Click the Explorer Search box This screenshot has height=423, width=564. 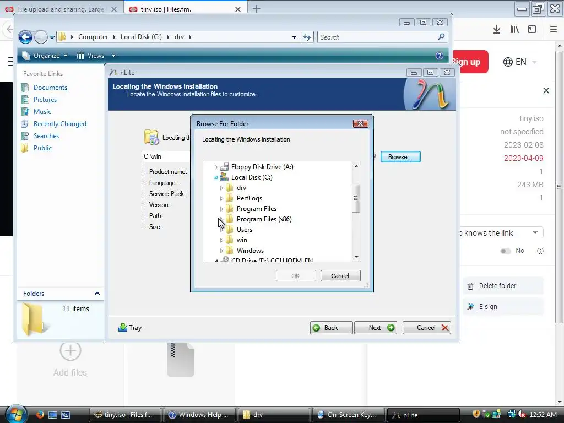377,37
